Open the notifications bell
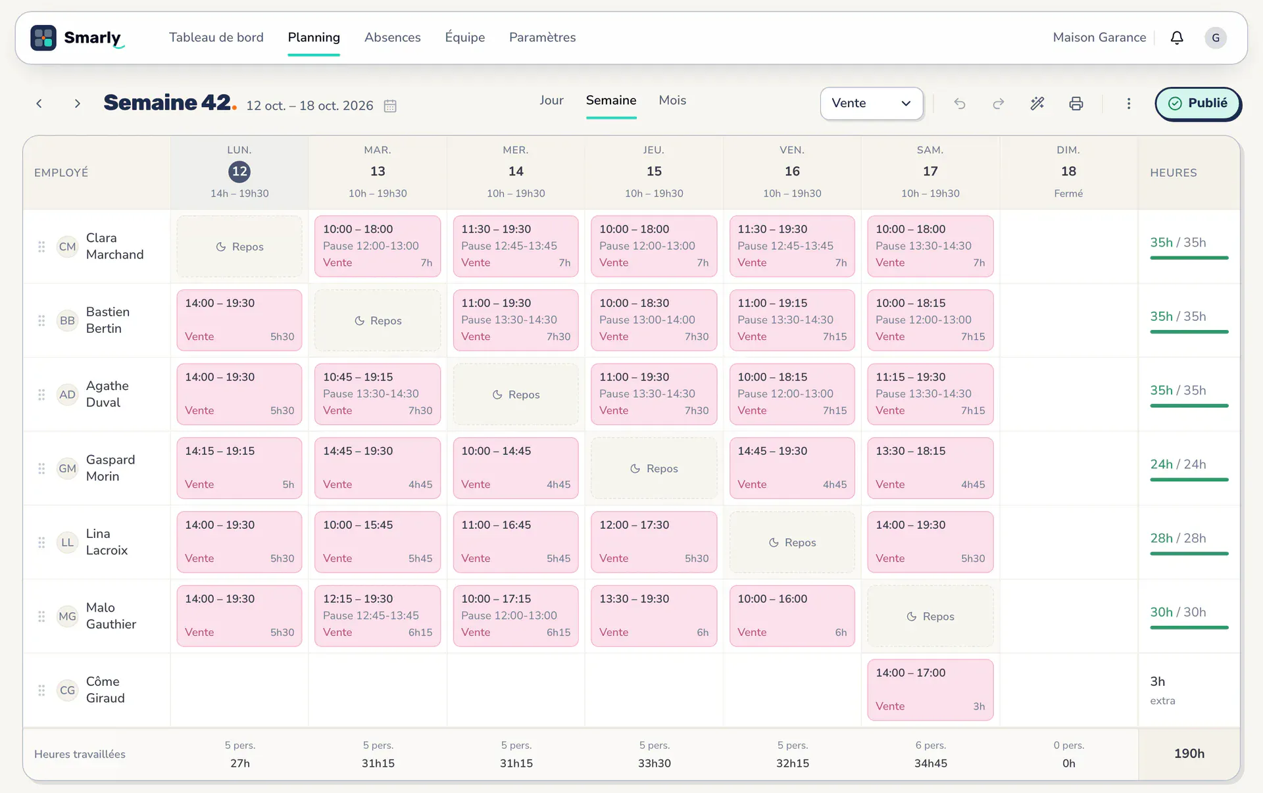 tap(1177, 37)
